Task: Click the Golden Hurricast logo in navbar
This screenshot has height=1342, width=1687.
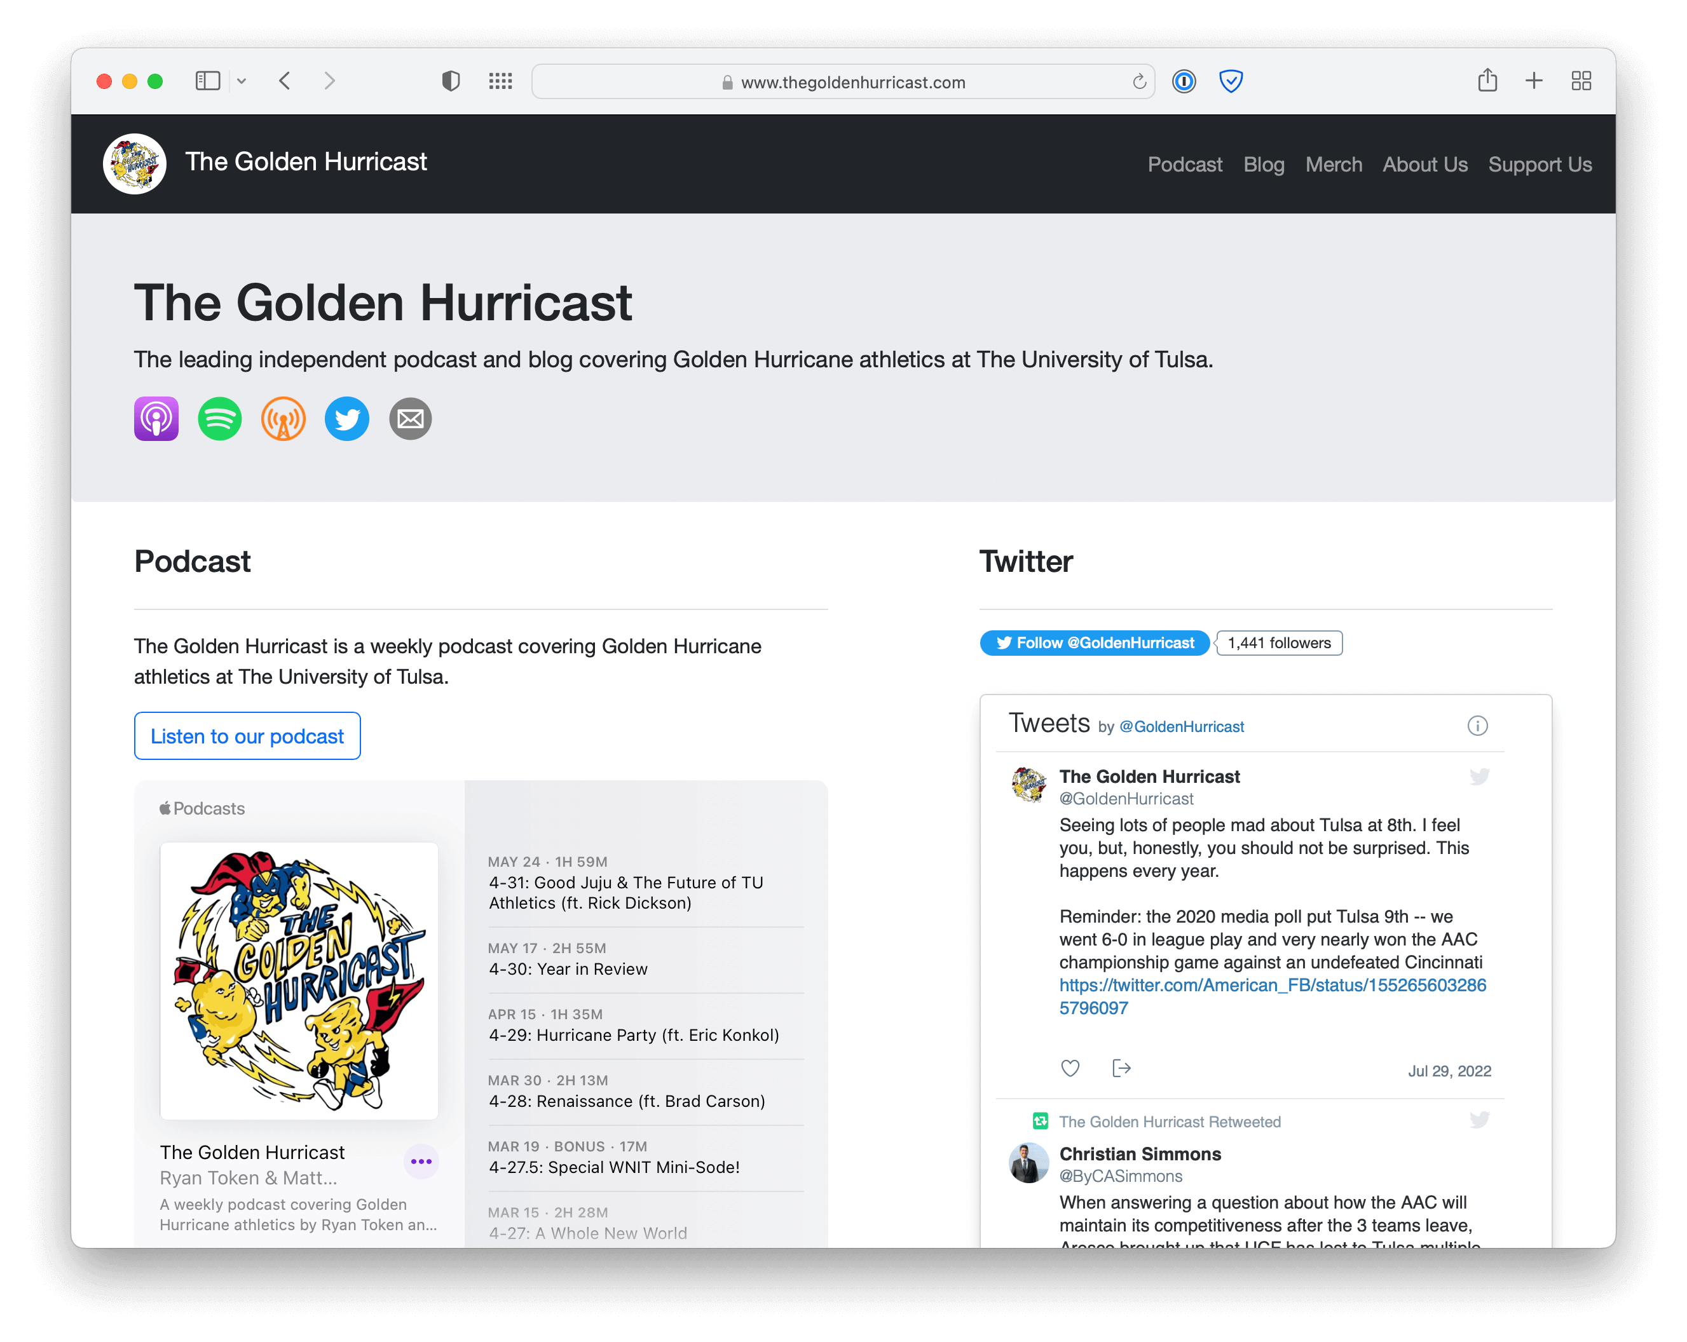Action: coord(135,164)
